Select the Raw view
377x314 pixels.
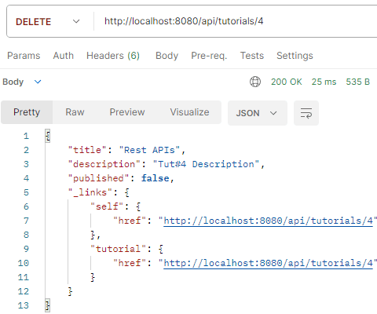(x=75, y=112)
